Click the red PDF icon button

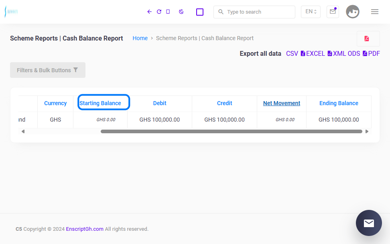368,39
